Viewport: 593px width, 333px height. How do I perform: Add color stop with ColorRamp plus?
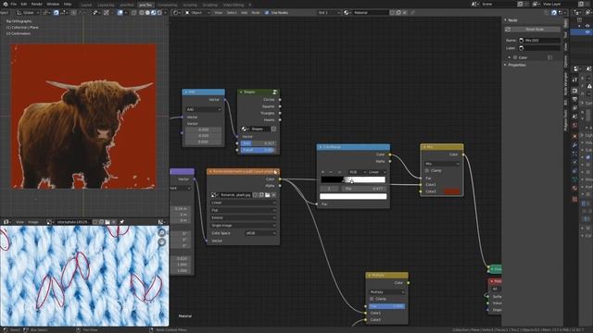coord(323,172)
